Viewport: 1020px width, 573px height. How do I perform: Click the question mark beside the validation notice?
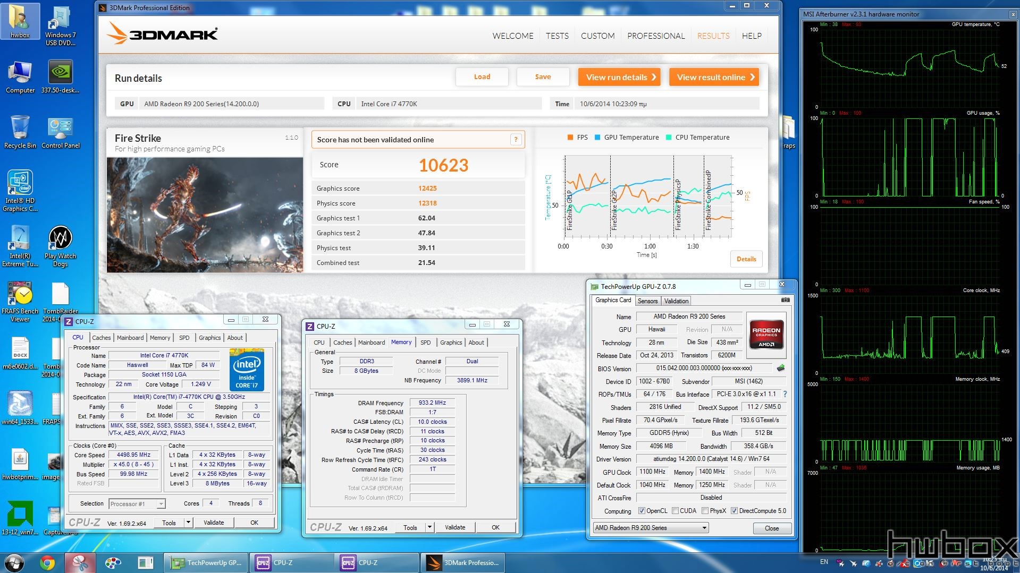515,140
